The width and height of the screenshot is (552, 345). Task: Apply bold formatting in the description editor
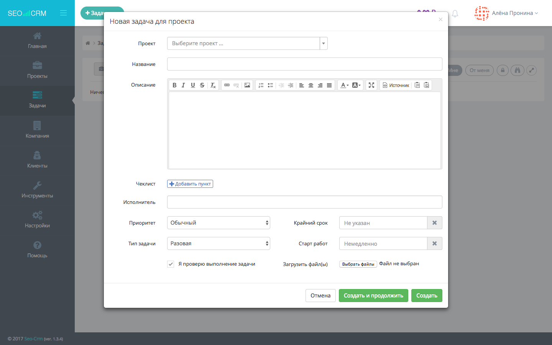(174, 85)
